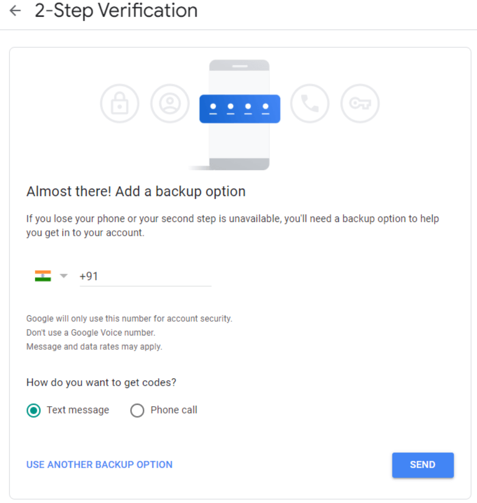Screen dimensions: 477x503
Task: Click the India flag icon
Action: tap(43, 276)
